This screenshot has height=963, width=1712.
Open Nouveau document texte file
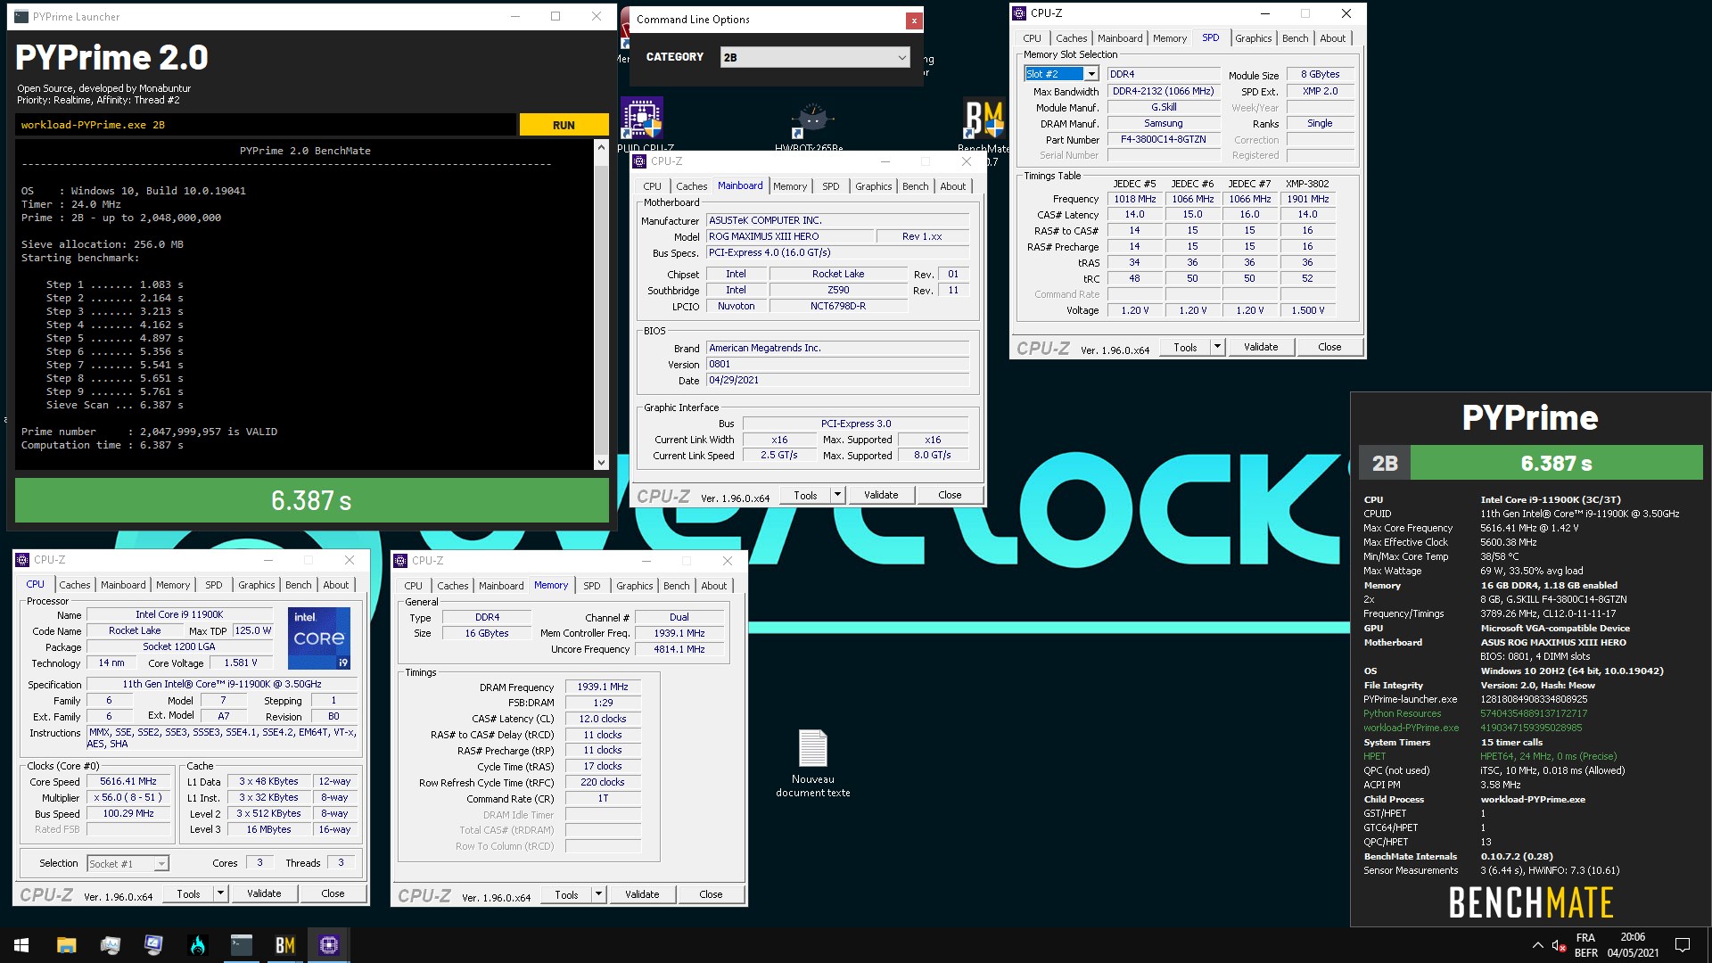point(812,762)
